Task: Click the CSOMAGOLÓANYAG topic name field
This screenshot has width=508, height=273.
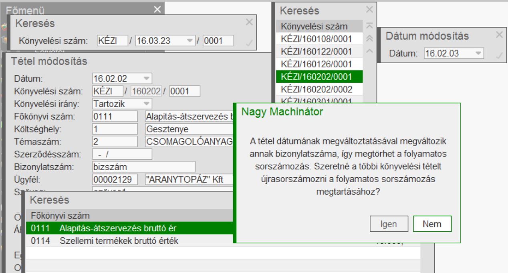Action: pos(188,142)
